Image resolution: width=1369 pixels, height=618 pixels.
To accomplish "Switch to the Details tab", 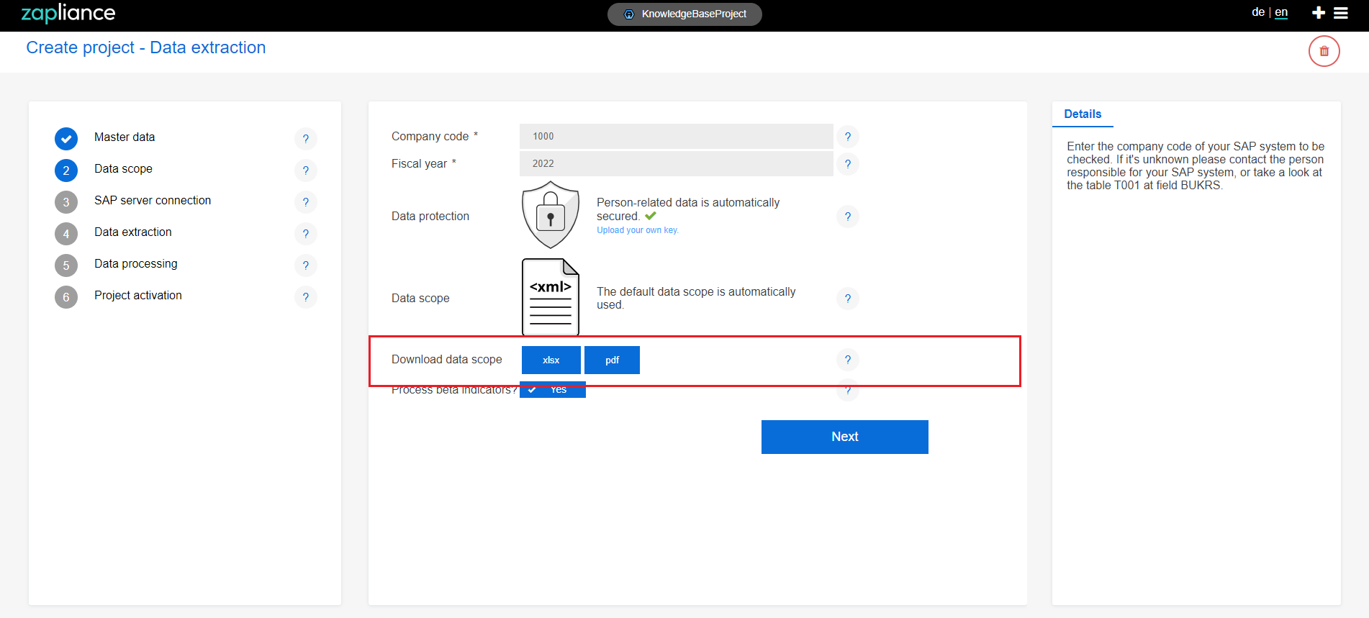I will [1083, 114].
